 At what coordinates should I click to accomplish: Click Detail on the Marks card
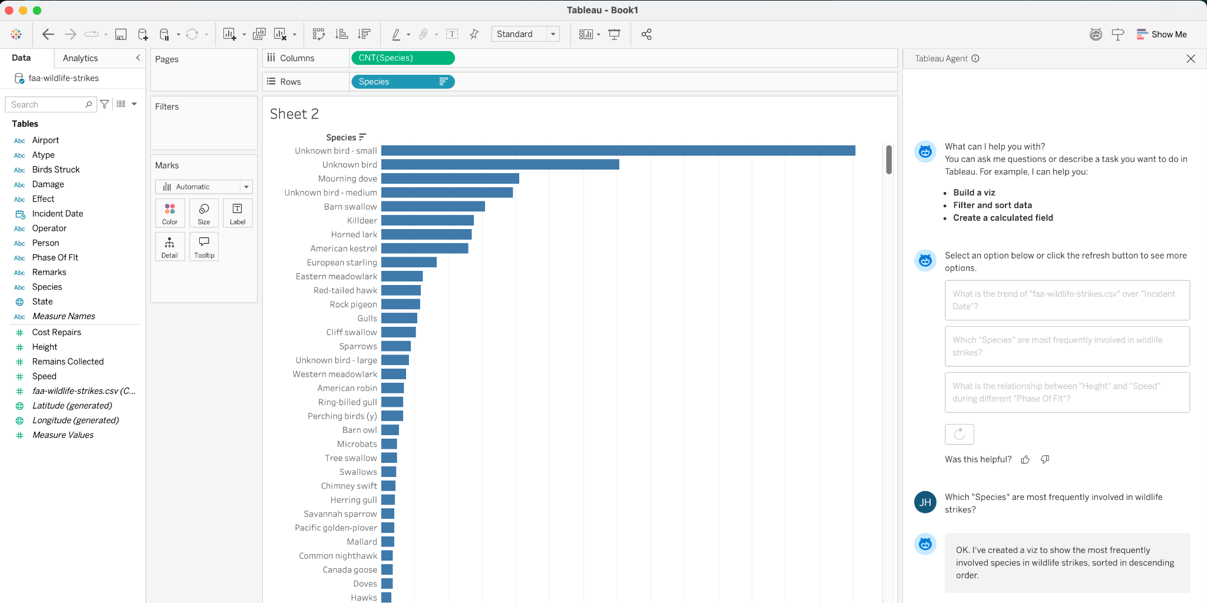[169, 246]
